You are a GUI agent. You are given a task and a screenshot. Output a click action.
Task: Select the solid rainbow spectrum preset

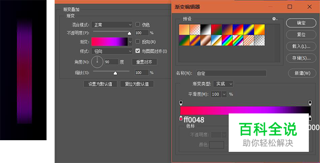227,40
